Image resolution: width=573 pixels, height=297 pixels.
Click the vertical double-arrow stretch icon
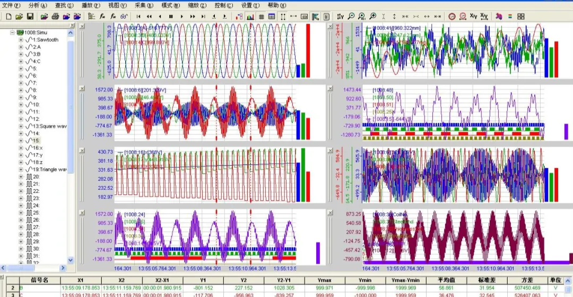394,16
